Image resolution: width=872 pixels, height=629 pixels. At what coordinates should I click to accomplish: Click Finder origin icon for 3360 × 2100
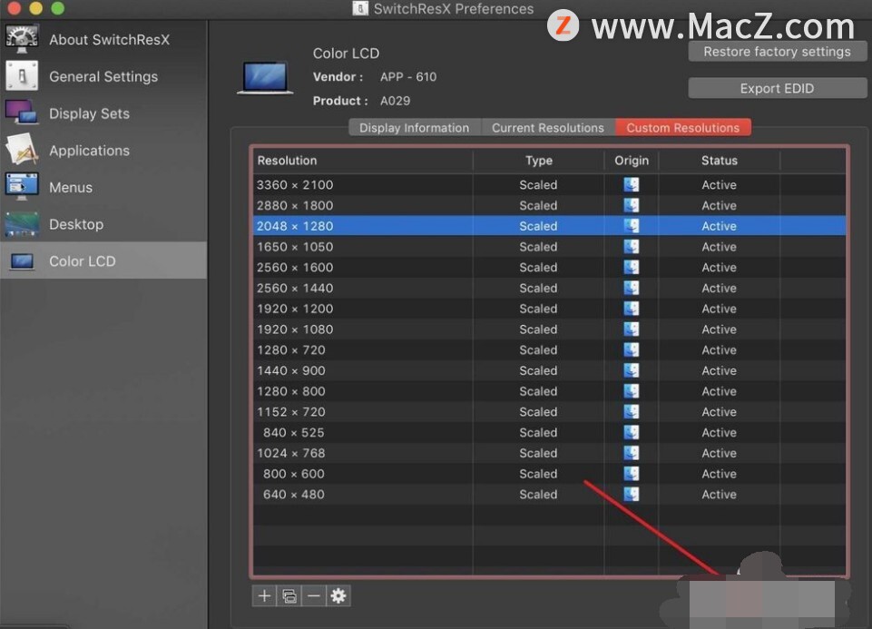pos(632,184)
